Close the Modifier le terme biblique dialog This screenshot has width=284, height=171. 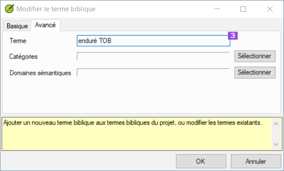[x=270, y=9]
